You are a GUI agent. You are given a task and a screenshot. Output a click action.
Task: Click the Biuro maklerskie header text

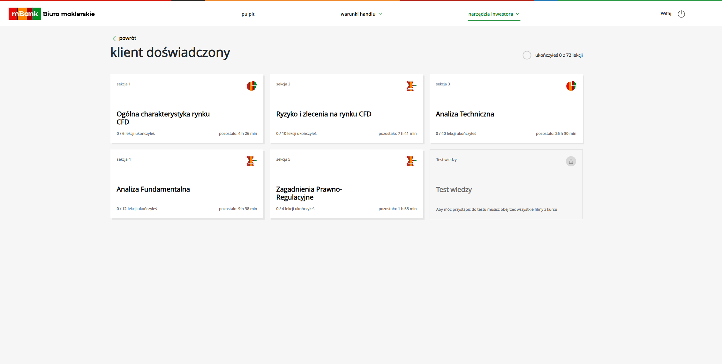pyautogui.click(x=69, y=14)
